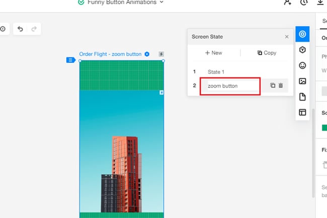Create a New screen state
This screenshot has width=327, height=218.
(214, 53)
